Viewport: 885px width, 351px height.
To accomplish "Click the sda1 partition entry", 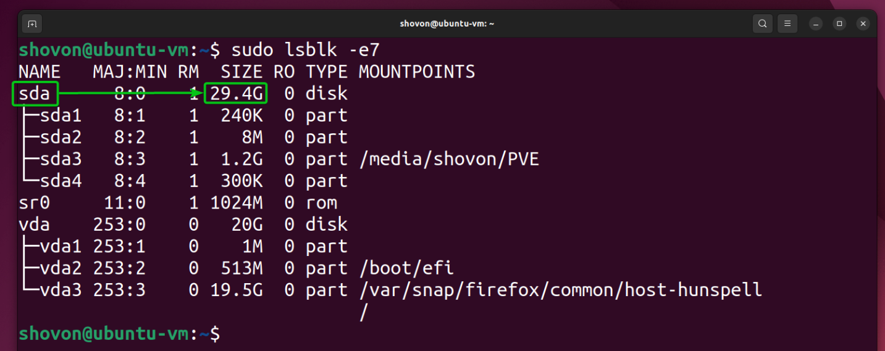I will coord(61,115).
